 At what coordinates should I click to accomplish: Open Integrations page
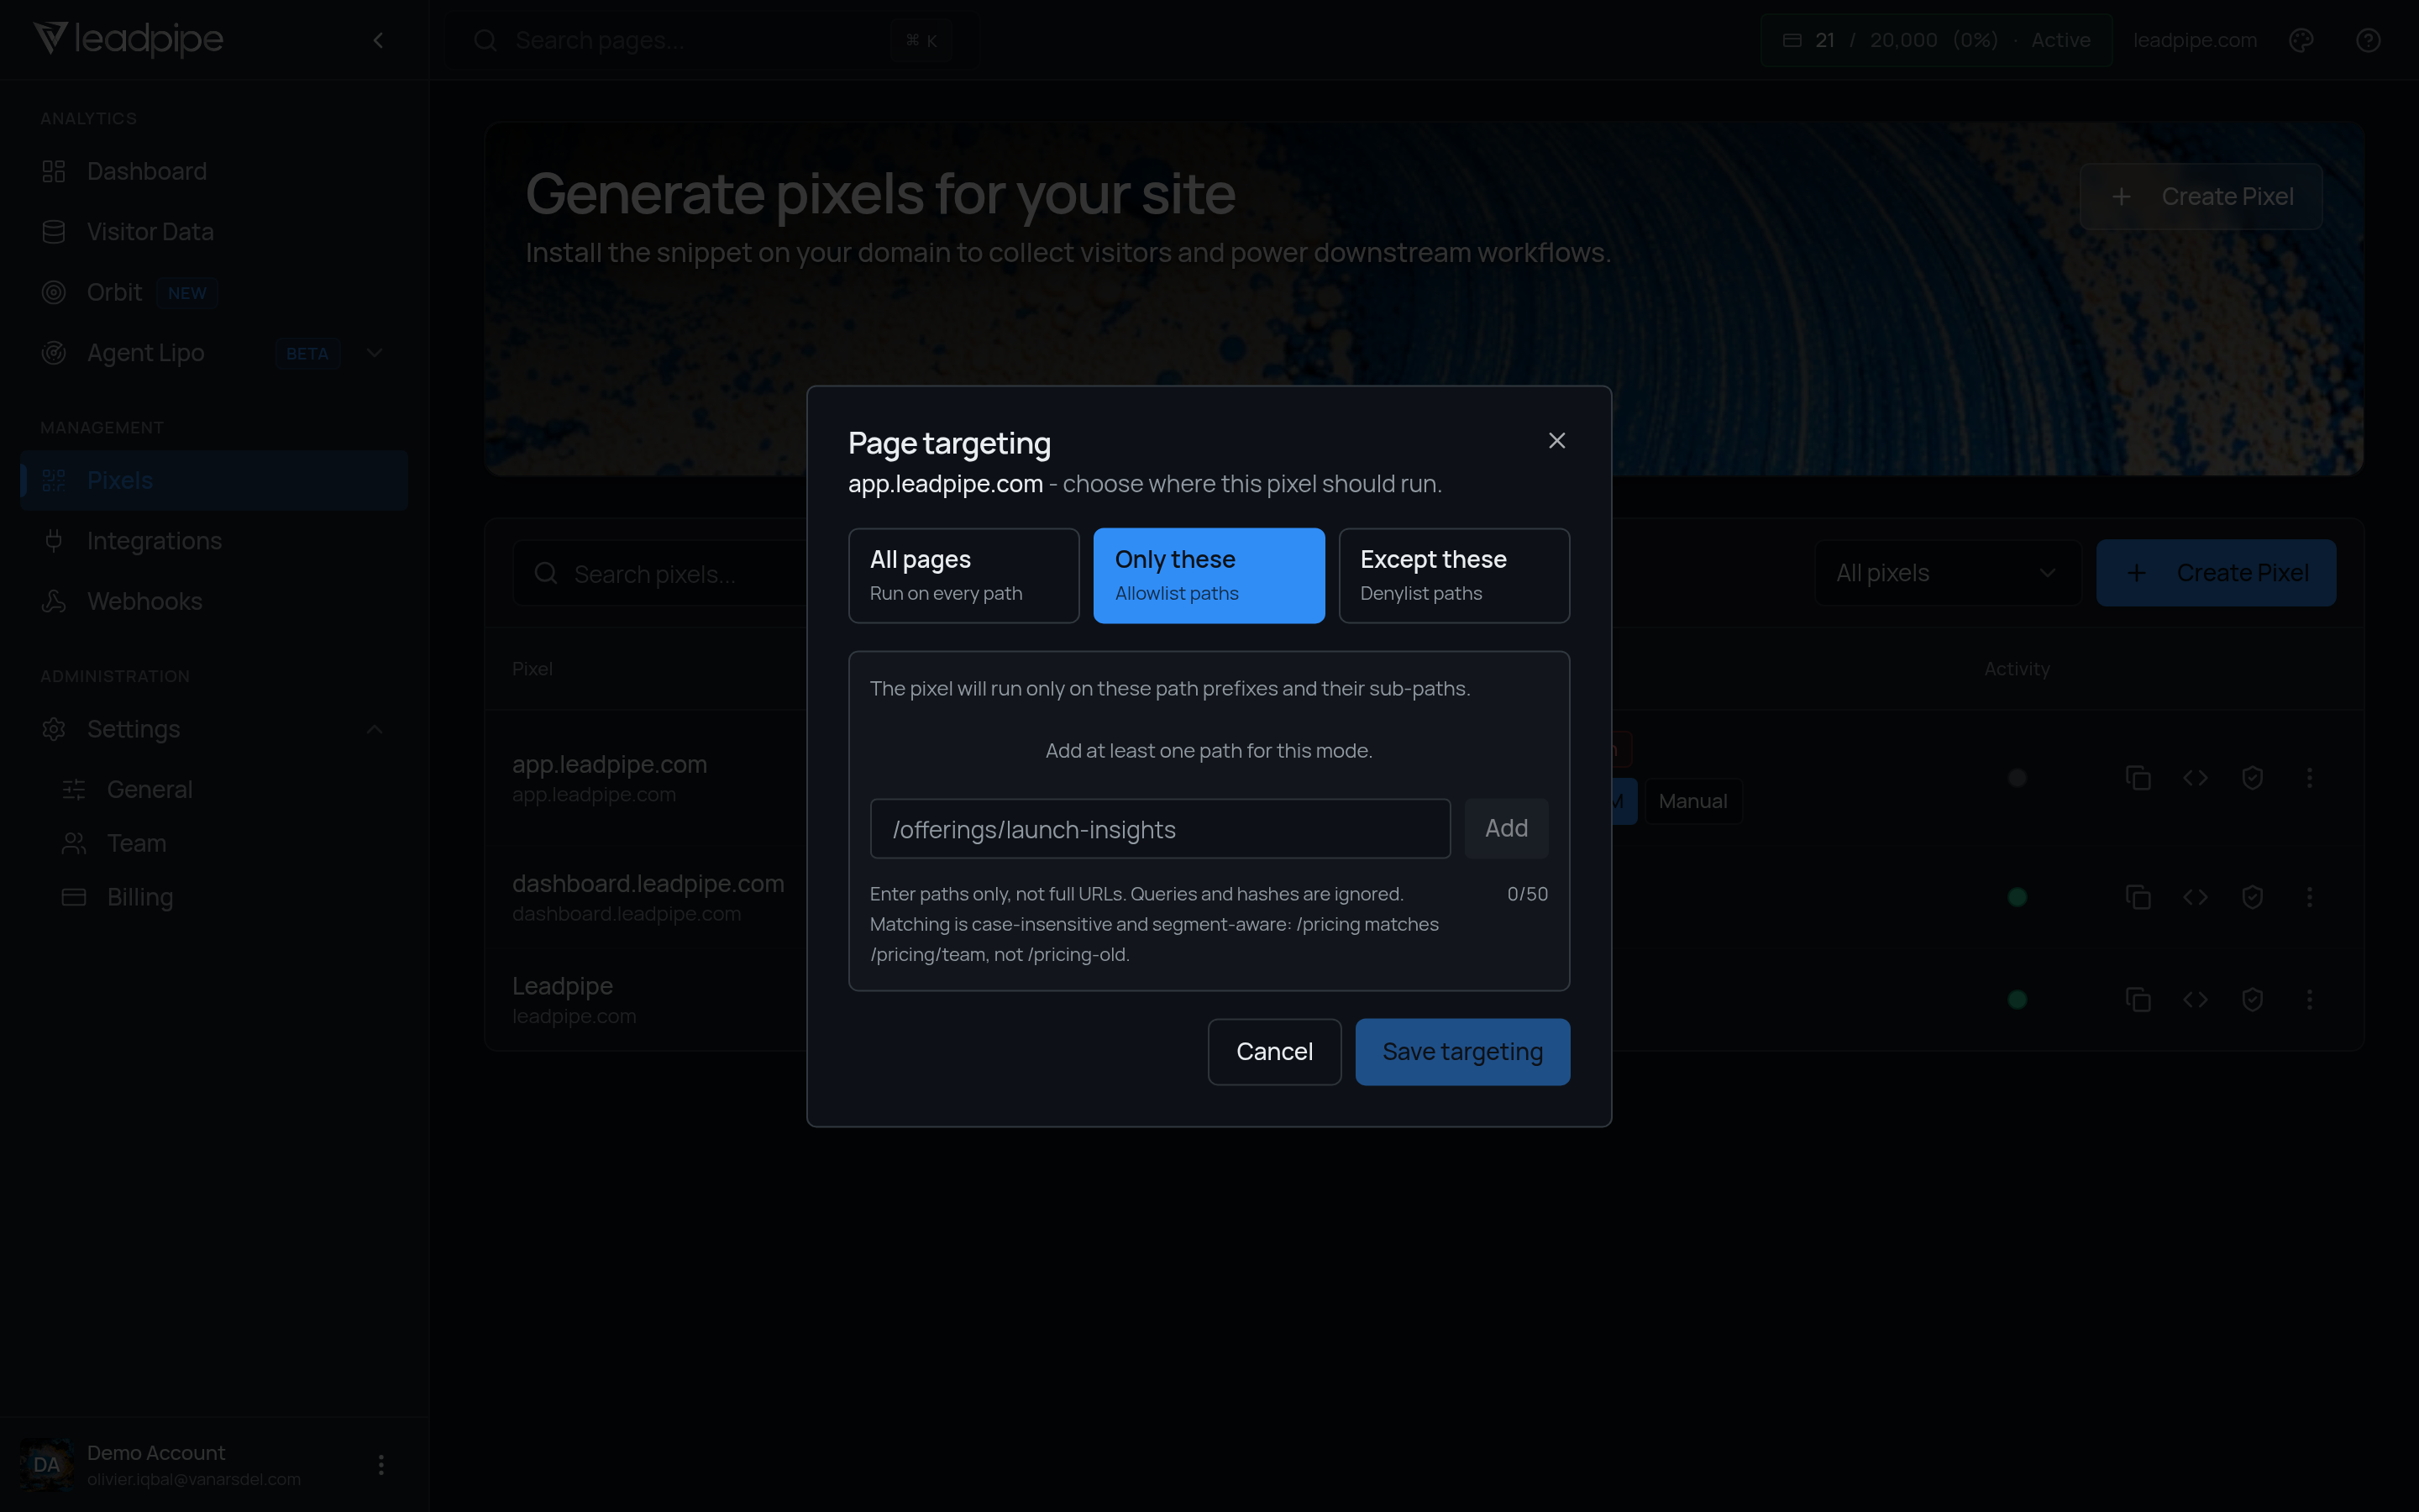point(213,541)
